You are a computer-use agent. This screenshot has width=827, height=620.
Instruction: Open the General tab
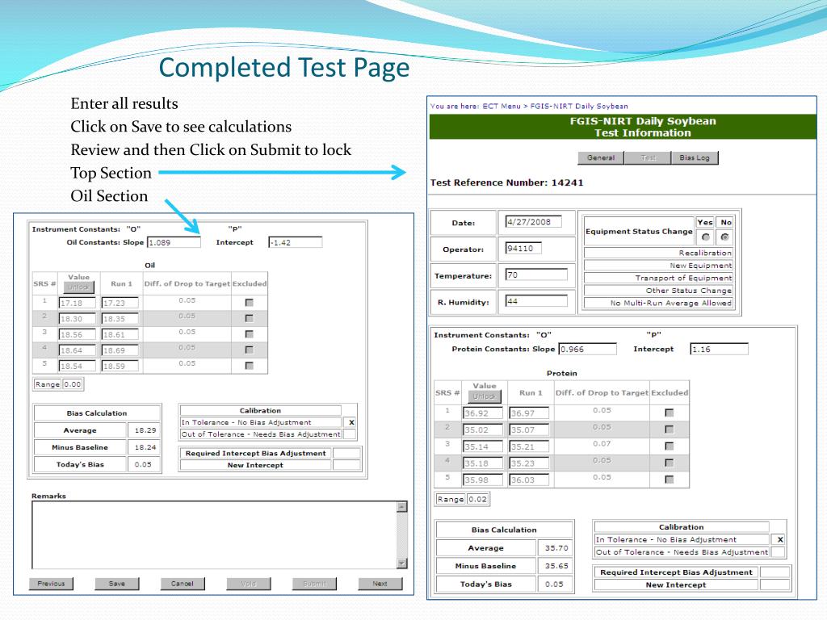pyautogui.click(x=601, y=157)
